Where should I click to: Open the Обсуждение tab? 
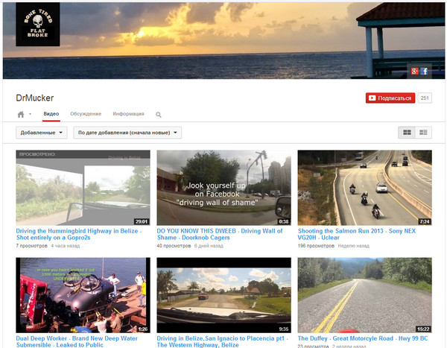(x=86, y=114)
